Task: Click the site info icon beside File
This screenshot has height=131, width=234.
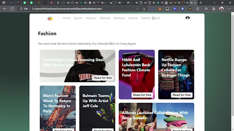Action: 21,9
